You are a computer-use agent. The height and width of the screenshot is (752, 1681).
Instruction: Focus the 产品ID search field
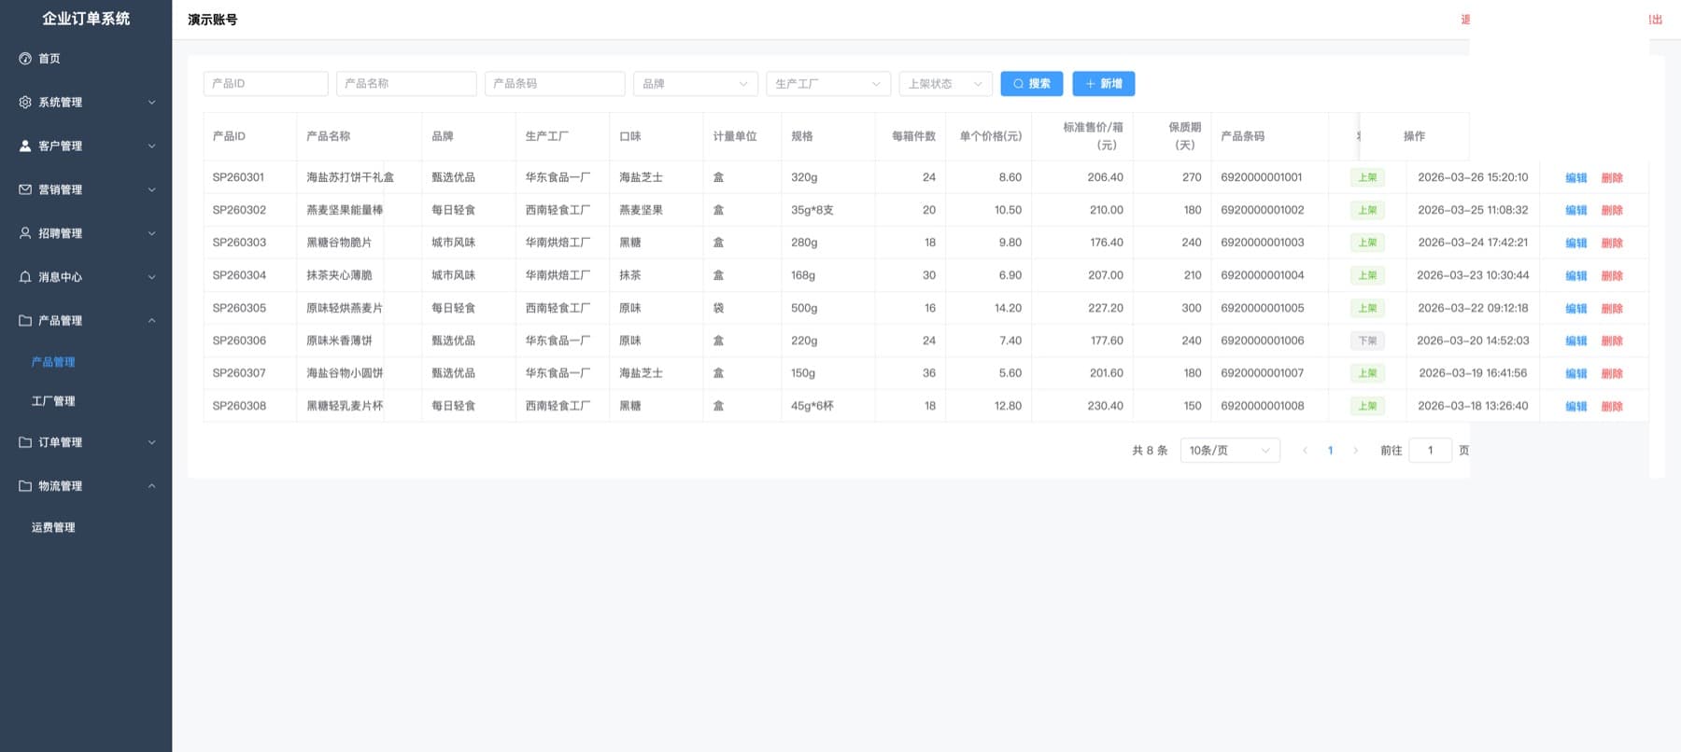tap(265, 84)
